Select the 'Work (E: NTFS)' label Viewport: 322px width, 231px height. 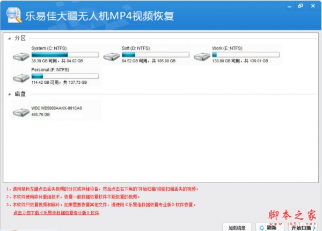click(x=227, y=48)
